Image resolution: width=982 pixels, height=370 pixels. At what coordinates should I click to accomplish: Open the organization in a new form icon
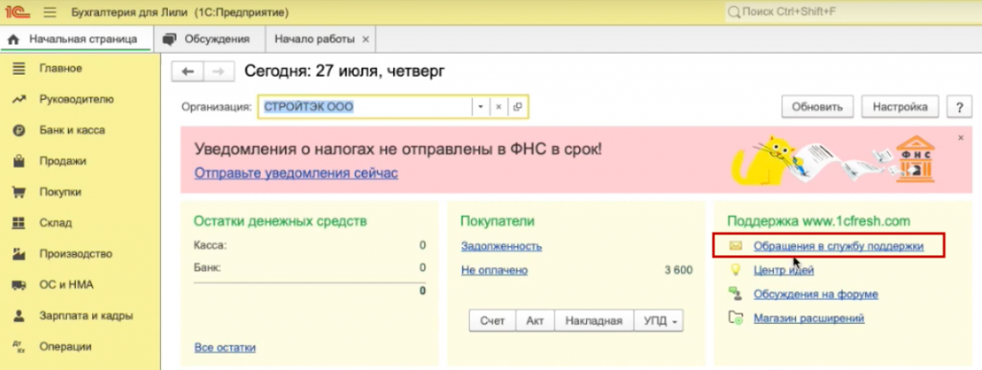[517, 107]
